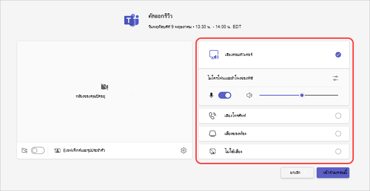Open audio device settings sliders icon
Image resolution: width=370 pixels, height=191 pixels.
tap(335, 78)
